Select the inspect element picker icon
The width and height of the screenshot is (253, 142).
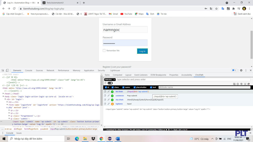tap(3, 71)
